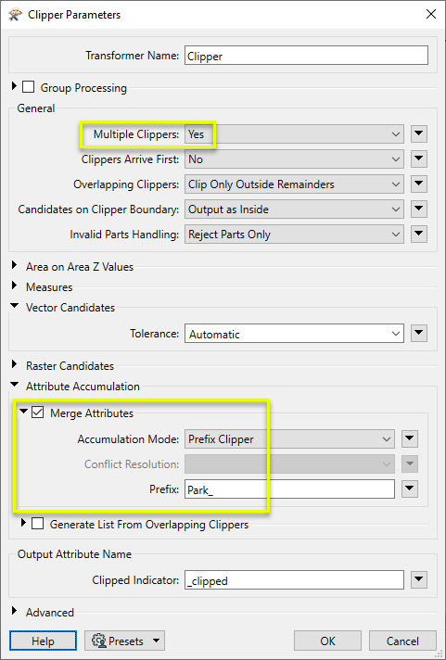Click the OK button
Screen dimensions: 446x660
tap(327, 641)
